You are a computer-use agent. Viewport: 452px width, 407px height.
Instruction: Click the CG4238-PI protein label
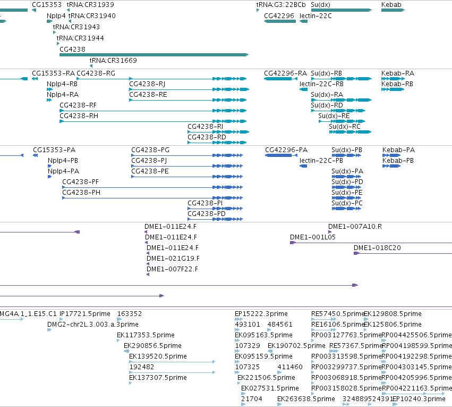(205, 203)
